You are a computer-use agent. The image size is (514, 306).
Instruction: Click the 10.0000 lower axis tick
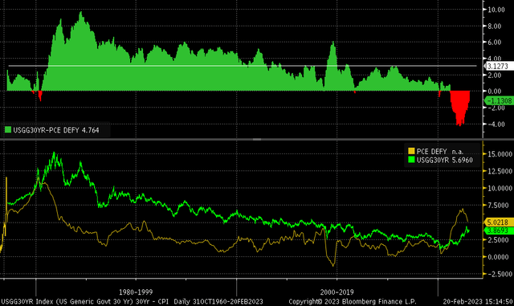tap(500, 188)
